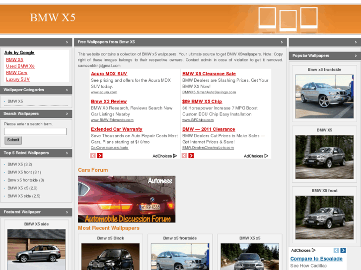361x270 pixels.
Task: Open top rated Bmw x5 frontside (3)
Action: (26, 180)
